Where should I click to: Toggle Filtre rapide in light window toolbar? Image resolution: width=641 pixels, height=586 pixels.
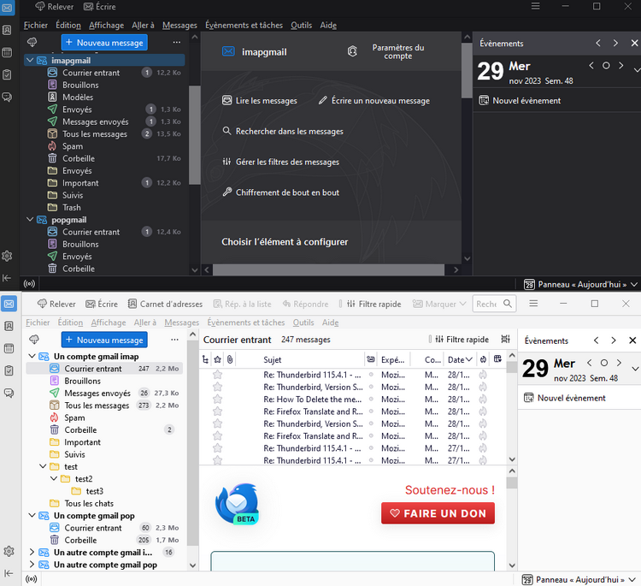(x=373, y=304)
